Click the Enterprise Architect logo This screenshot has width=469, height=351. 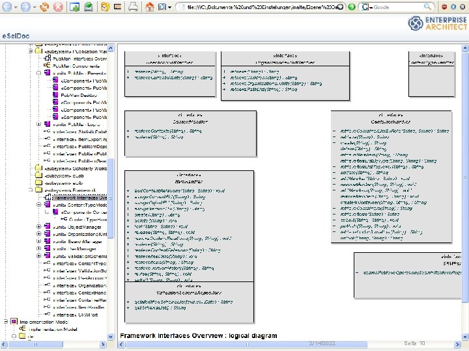(438, 23)
